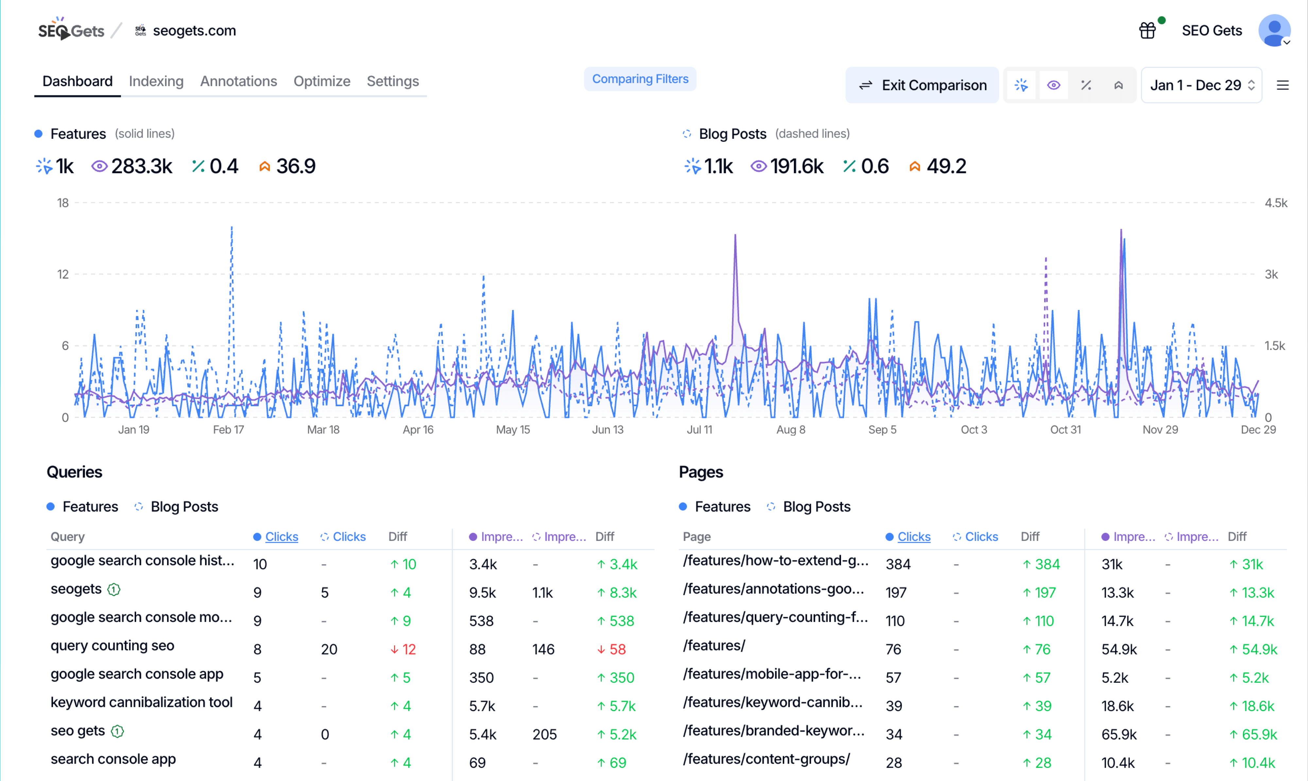Toggle the average position metric

tap(1118, 85)
